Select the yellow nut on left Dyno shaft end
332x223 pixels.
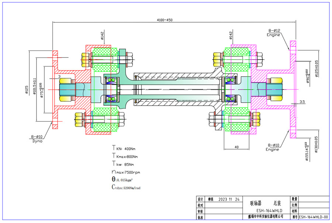pos(65,90)
